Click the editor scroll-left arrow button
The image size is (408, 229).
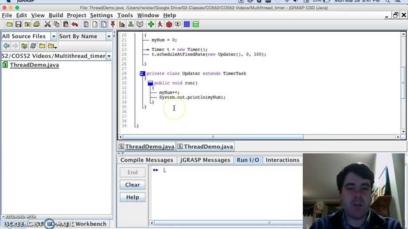[x=120, y=137]
